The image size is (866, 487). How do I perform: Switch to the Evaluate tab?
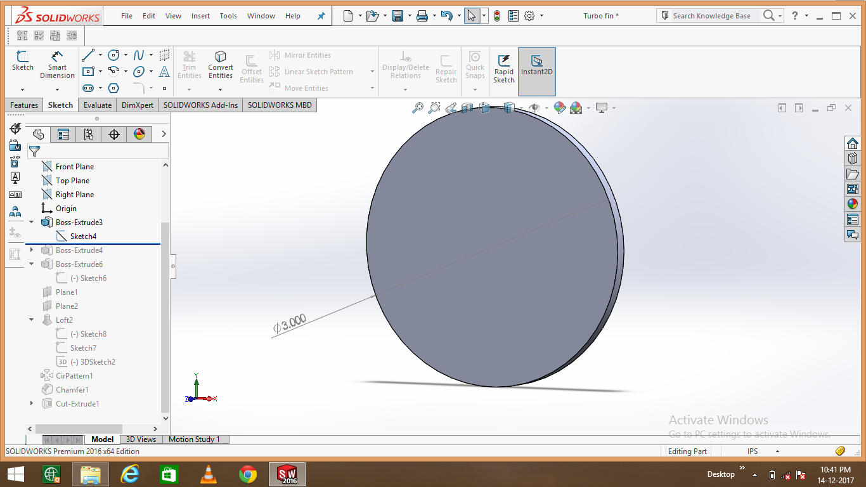point(98,105)
